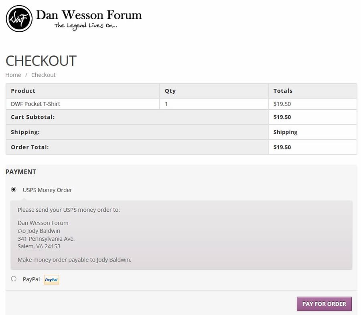Click the PayPal logo badge
The height and width of the screenshot is (315, 361).
(52, 280)
